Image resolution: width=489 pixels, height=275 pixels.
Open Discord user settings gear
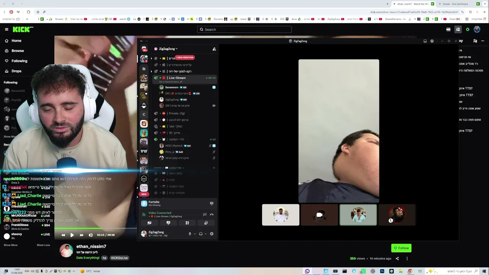[x=212, y=234]
